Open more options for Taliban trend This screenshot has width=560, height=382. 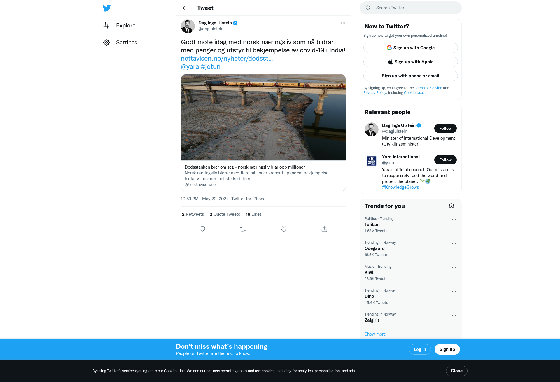(454, 220)
